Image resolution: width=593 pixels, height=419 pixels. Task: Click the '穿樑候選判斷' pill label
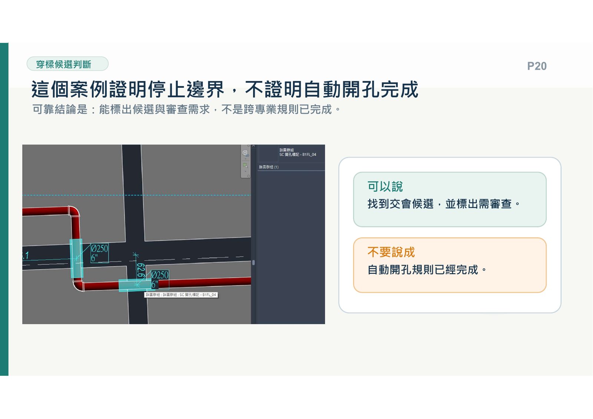tap(67, 64)
